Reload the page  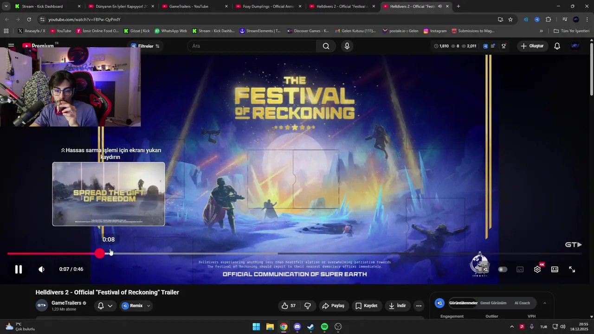click(29, 19)
